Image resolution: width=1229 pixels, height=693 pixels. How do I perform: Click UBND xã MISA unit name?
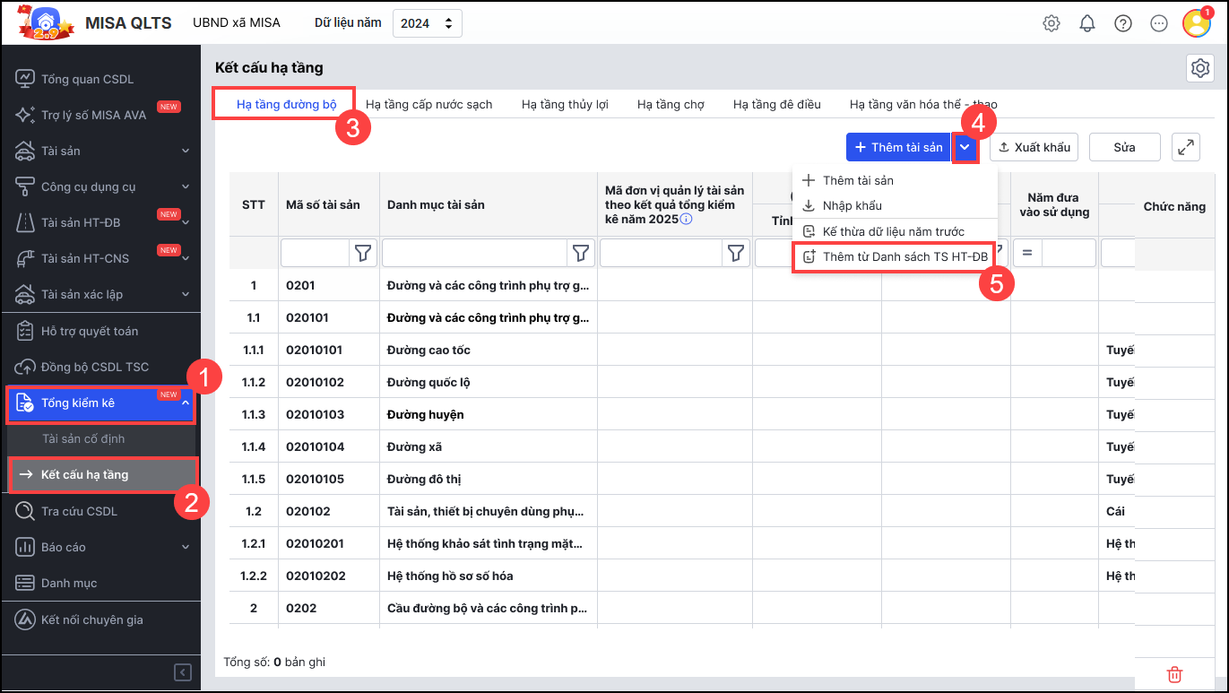[237, 22]
